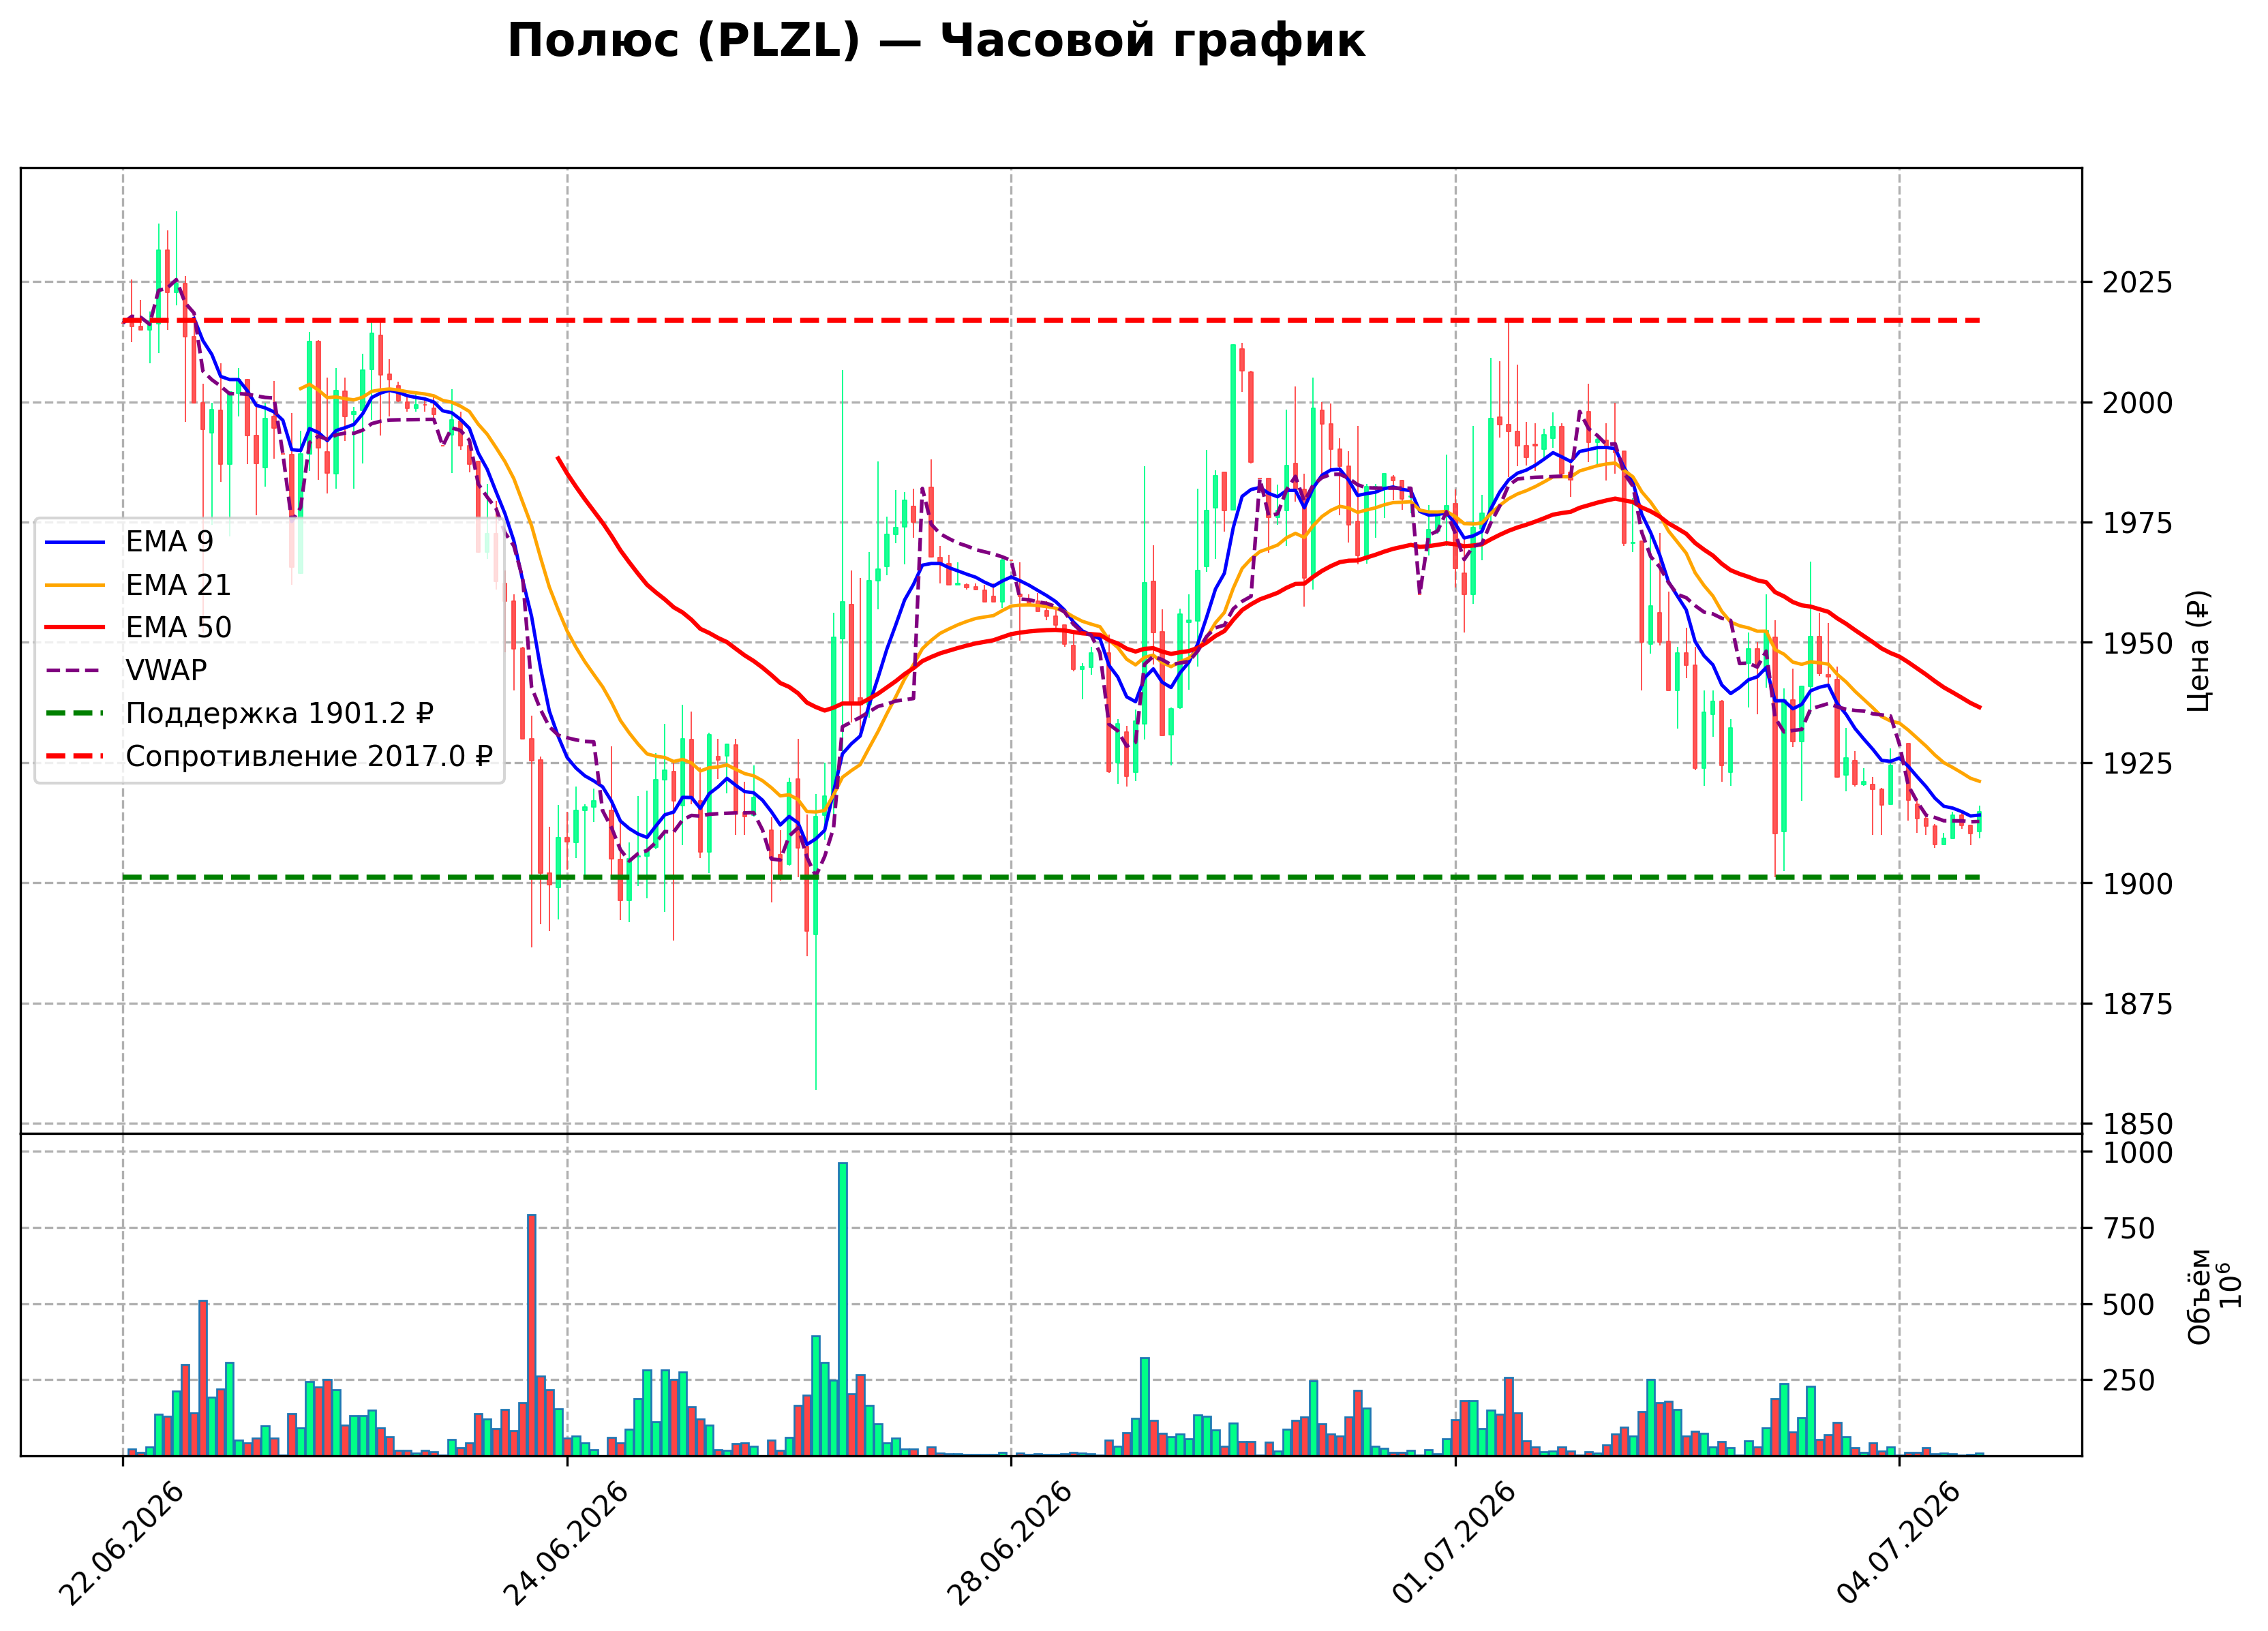The width and height of the screenshot is (2268, 1631).
Task: Click the 24.06.2026 date axis label
Action: click(566, 1544)
